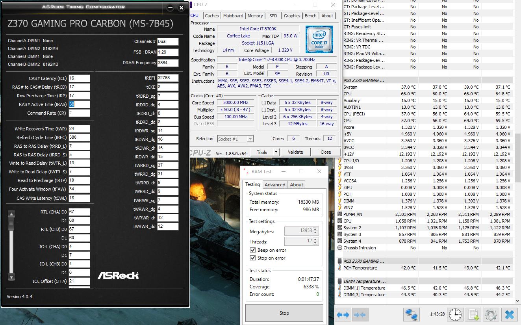Click the logging sheet icon with green plus

[473, 315]
